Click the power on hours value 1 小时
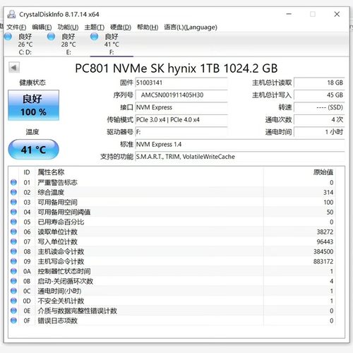353x353 pixels. click(319, 132)
